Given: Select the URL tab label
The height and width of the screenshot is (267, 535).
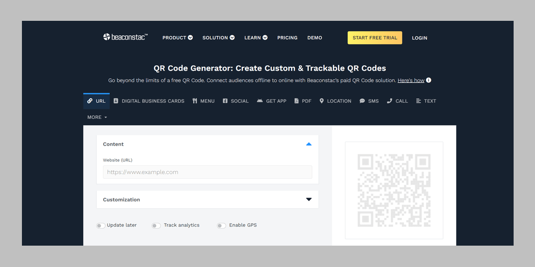Looking at the screenshot, I should coord(101,101).
